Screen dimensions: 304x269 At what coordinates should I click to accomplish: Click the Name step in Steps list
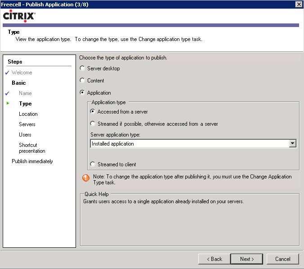pos(25,93)
